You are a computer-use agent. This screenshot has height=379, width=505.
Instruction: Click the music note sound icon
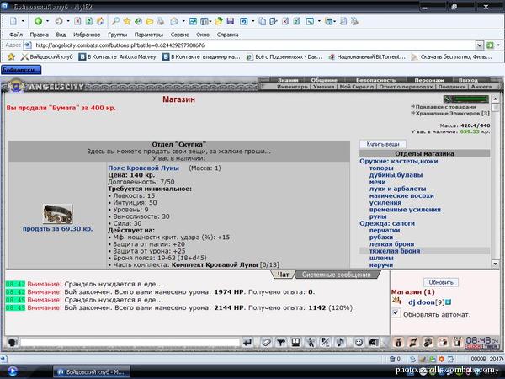[x=341, y=342]
